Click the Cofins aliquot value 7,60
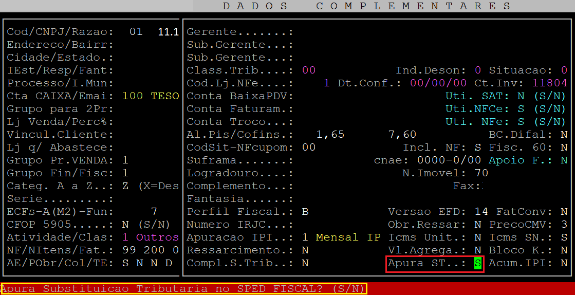Image resolution: width=575 pixels, height=295 pixels. pyautogui.click(x=402, y=135)
